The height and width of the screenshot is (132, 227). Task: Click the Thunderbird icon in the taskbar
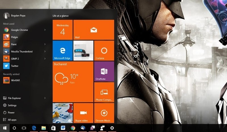(x=83, y=128)
